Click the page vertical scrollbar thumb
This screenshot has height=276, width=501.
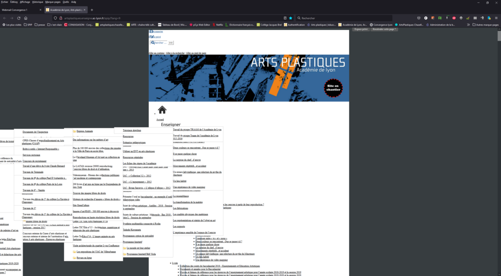pos(499,36)
